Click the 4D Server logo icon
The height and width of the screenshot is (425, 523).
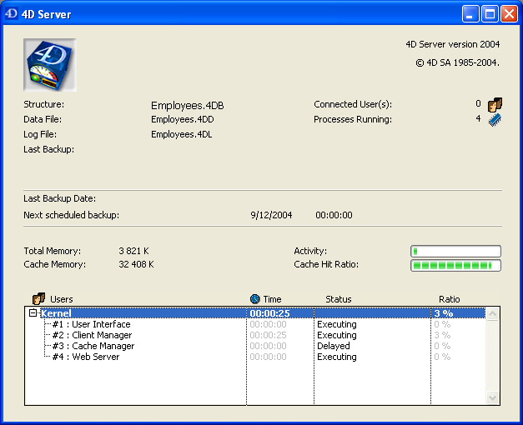[x=50, y=64]
